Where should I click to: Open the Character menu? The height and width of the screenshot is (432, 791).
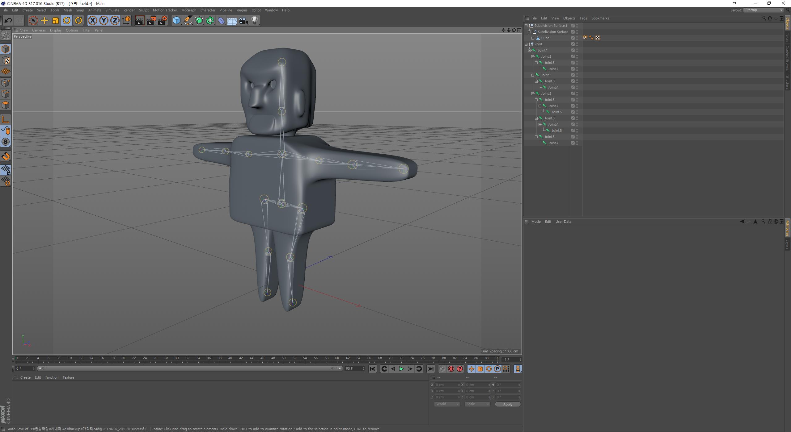point(208,10)
